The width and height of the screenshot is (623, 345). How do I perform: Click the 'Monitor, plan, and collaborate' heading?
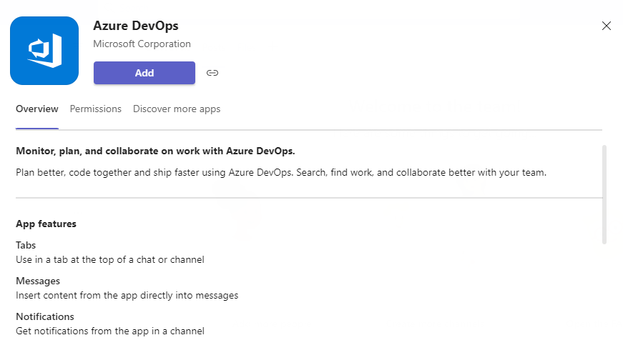pos(155,151)
